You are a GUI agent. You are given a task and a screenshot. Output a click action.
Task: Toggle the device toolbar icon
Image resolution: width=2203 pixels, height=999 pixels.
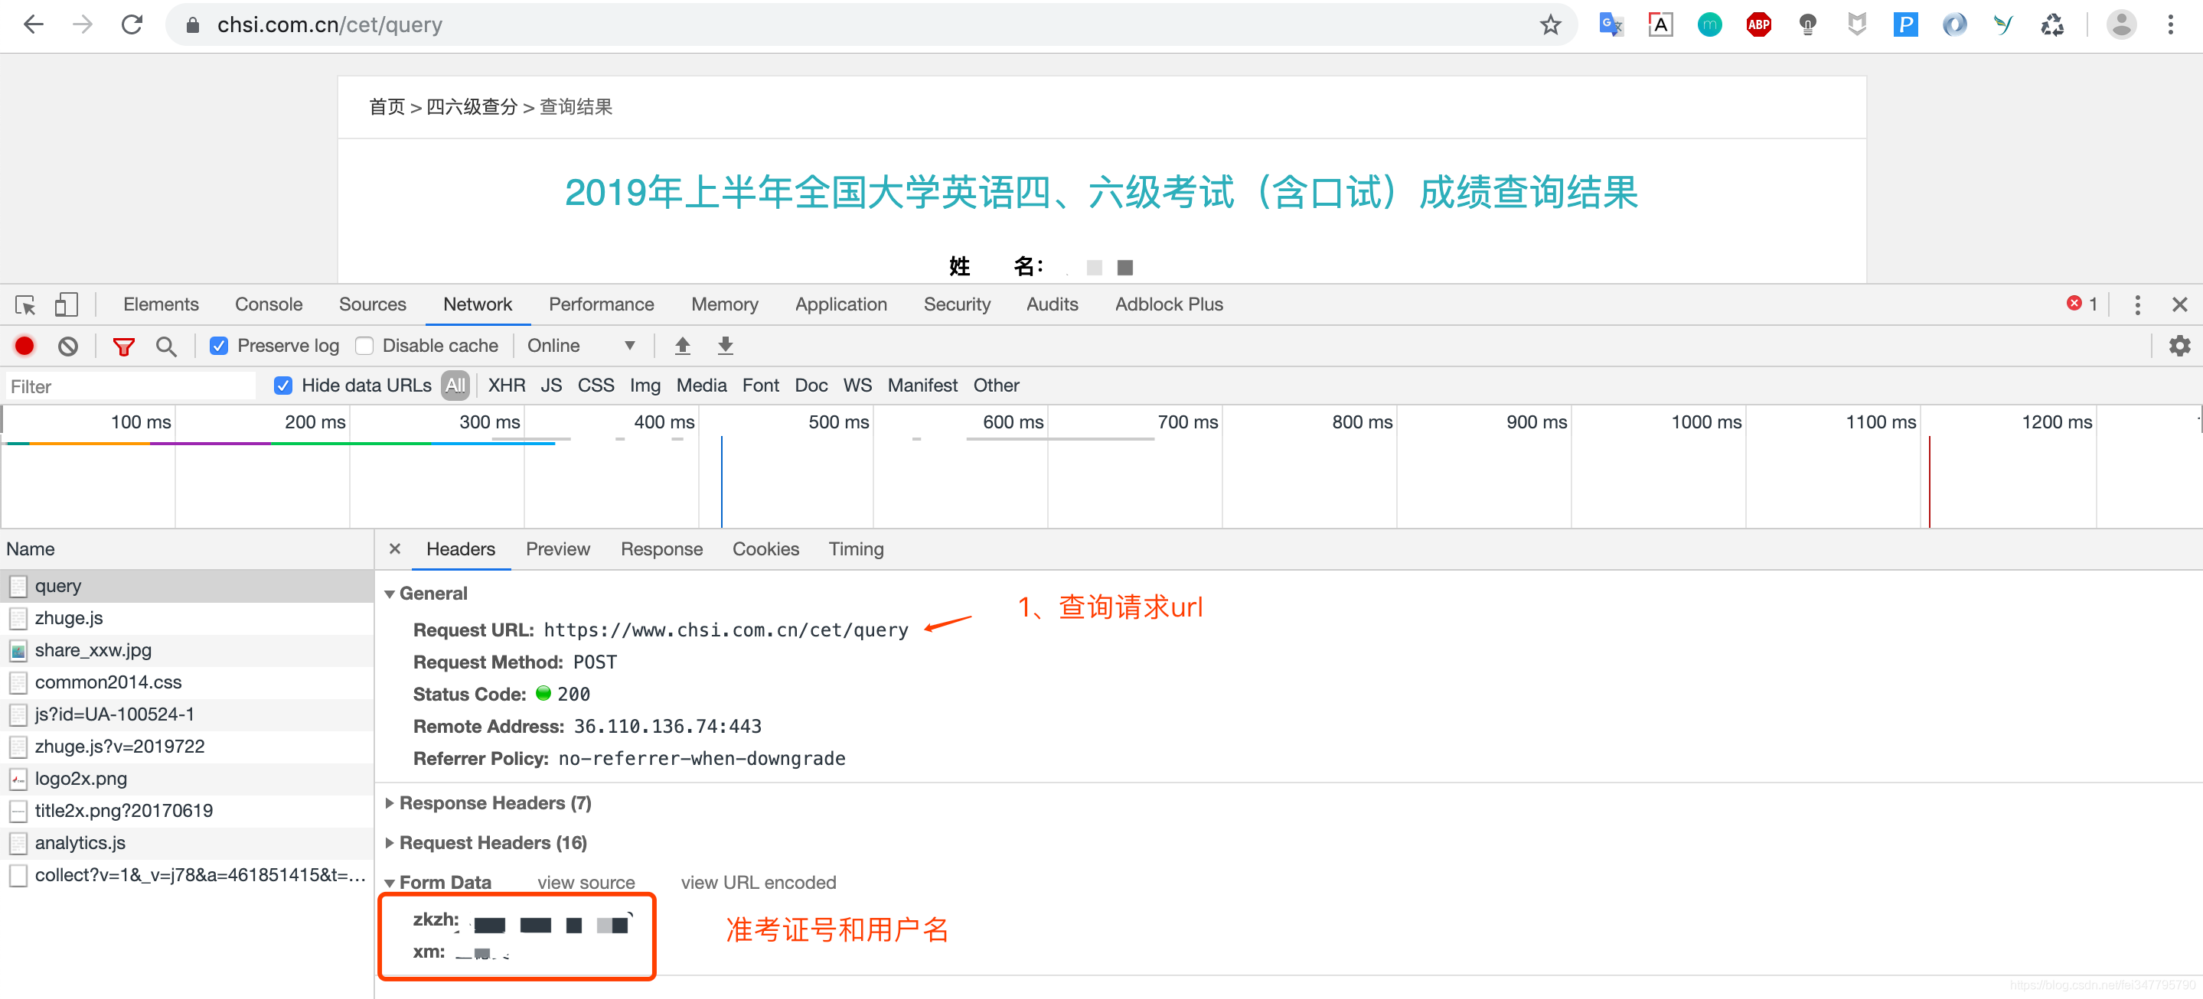click(x=66, y=304)
